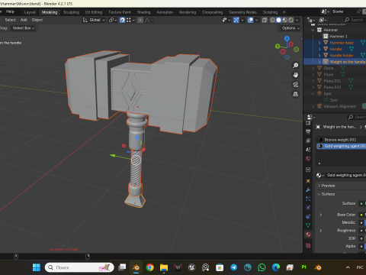This screenshot has width=366, height=275.
Task: Open the Particles properties tab icon
Action: click(x=308, y=199)
